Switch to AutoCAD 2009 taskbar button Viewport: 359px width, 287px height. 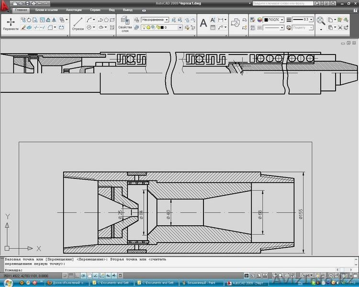pyautogui.click(x=246, y=283)
